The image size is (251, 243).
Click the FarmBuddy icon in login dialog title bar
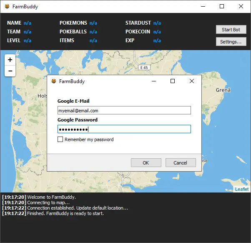54,81
